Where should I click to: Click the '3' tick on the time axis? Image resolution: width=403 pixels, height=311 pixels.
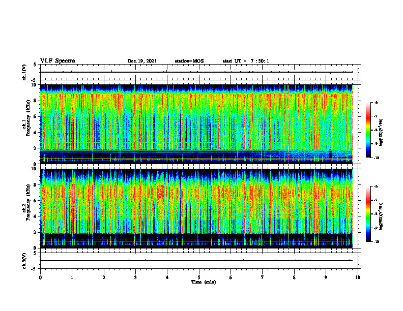[x=135, y=277]
